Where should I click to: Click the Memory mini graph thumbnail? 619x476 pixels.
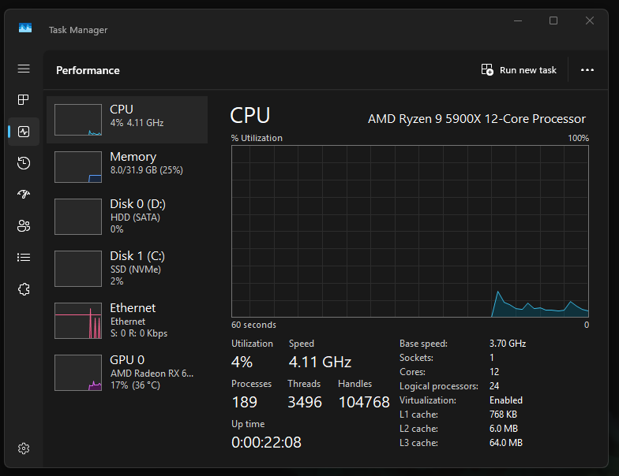(78, 167)
